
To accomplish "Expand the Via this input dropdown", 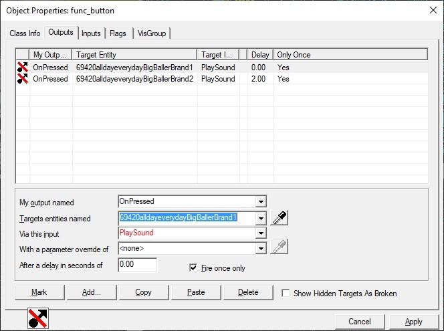I will coord(261,233).
